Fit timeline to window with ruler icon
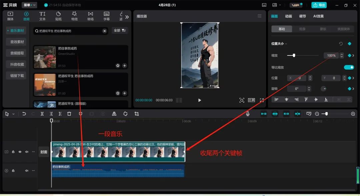 tap(309, 114)
